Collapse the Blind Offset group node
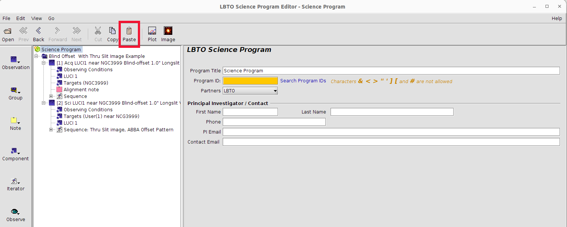The height and width of the screenshot is (227, 567). coord(36,56)
